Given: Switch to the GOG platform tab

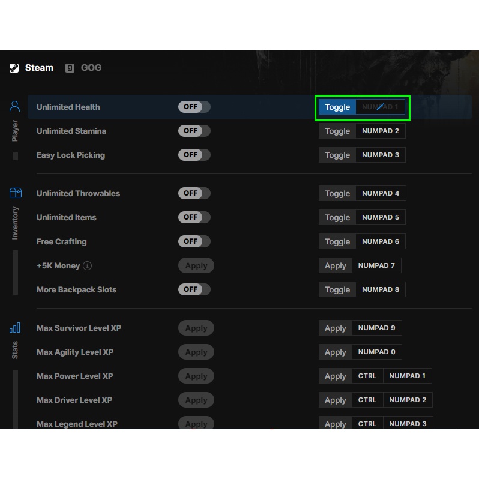Looking at the screenshot, I should (x=91, y=68).
